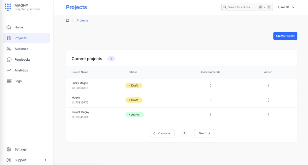Image resolution: width=308 pixels, height=165 pixels.
Task: Open action menu for Funky Magny
Action: [x=268, y=85]
